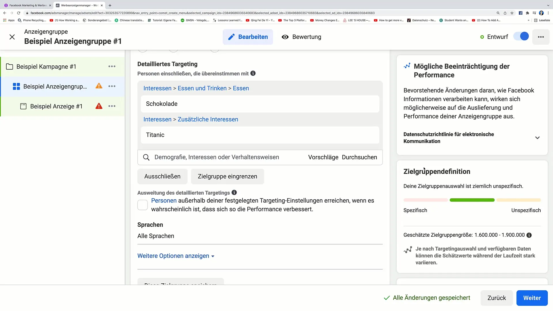The image size is (553, 311).
Task: Select the Interessen link in targeting breadcrumb
Action: 158,88
